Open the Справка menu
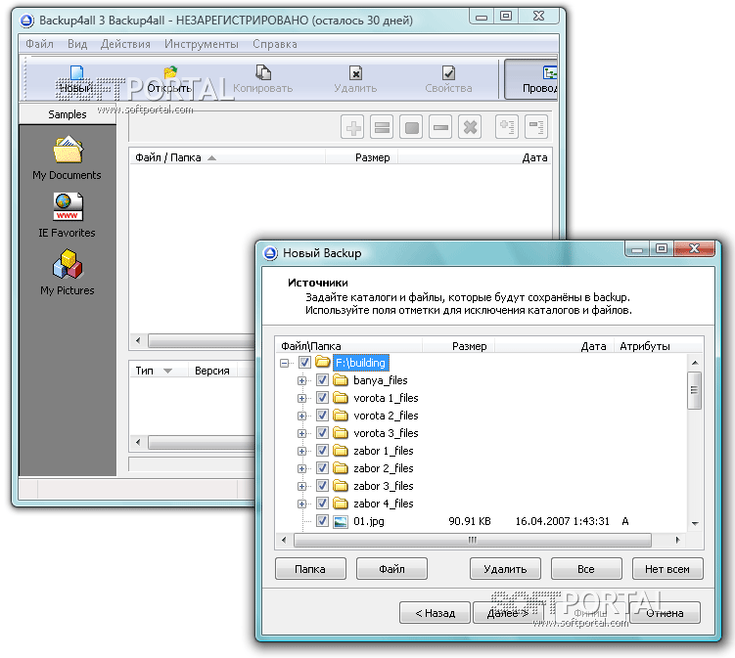 [x=275, y=44]
